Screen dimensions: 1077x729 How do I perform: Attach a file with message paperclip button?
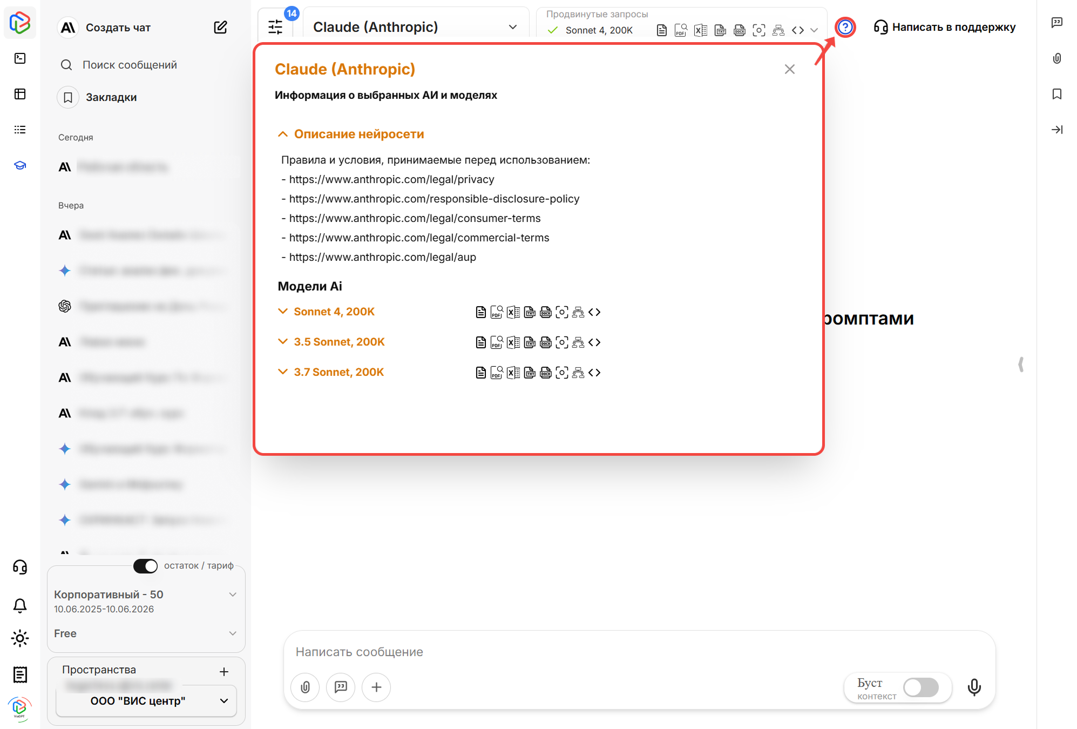305,687
